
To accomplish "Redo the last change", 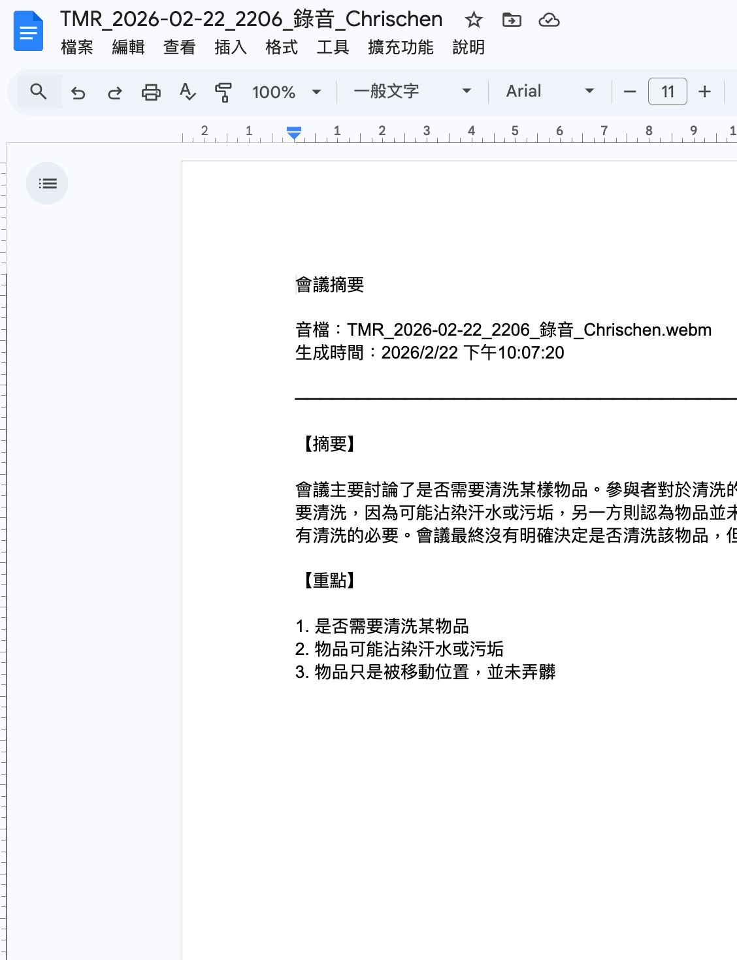I will click(x=114, y=92).
